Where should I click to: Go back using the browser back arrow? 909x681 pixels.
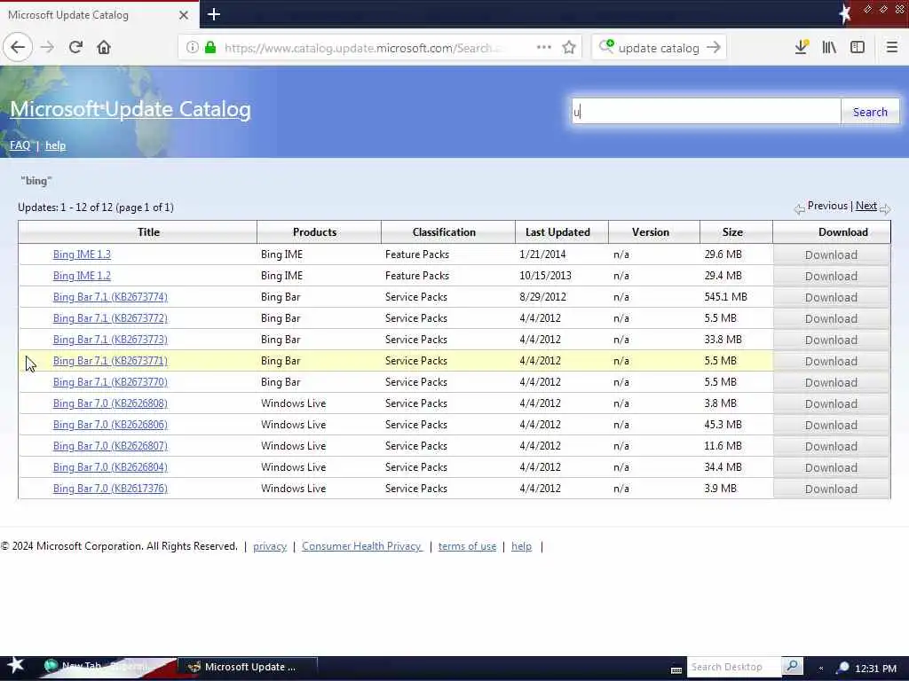click(18, 48)
